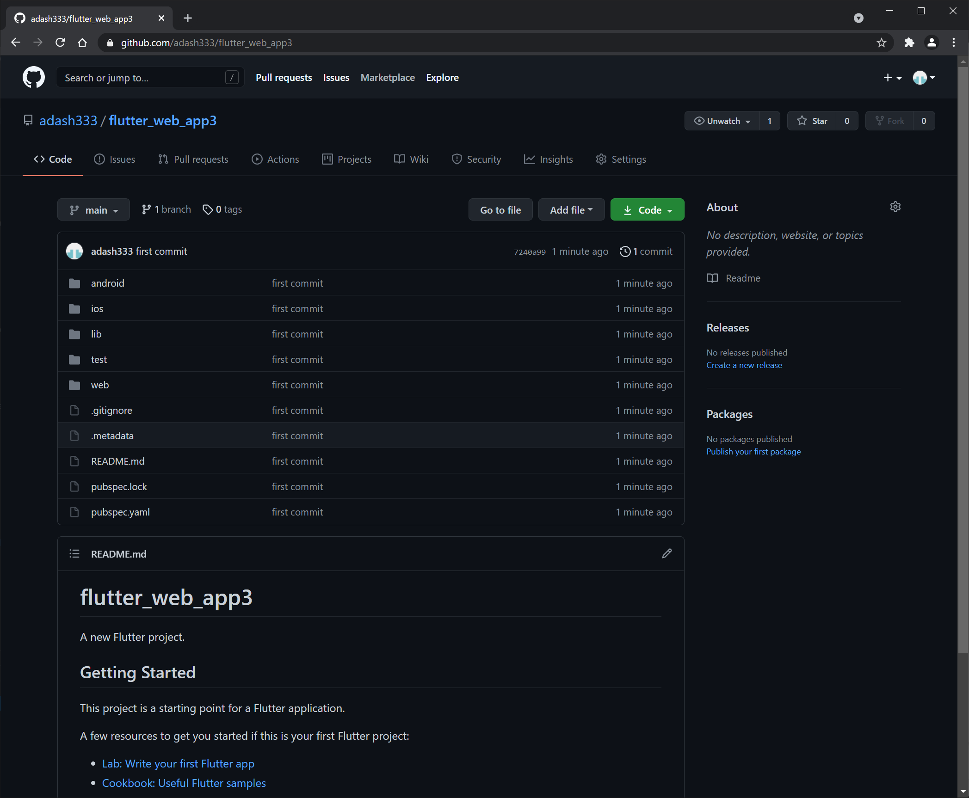Screen dimensions: 969x798
Task: Switch to the Issues repository tab
Action: coord(115,159)
